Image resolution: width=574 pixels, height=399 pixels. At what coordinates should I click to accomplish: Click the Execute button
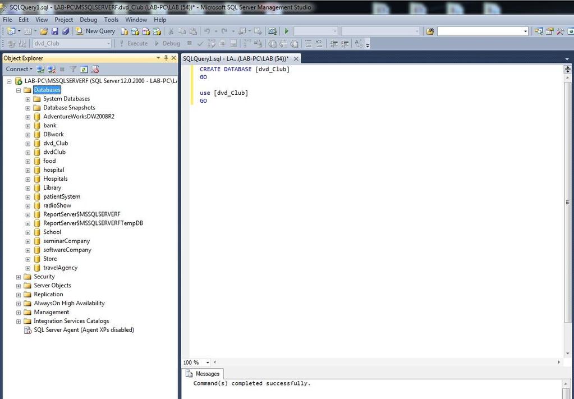pyautogui.click(x=133, y=44)
